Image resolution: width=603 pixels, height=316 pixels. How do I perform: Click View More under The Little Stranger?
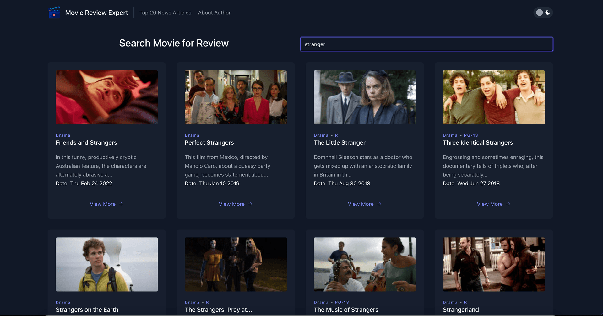coord(365,204)
